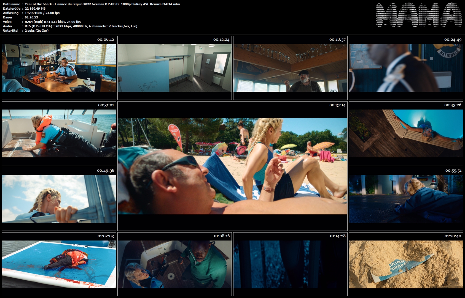Open the boat thumbnail at 00:31:01
The height and width of the screenshot is (298, 465).
[x=59, y=133]
